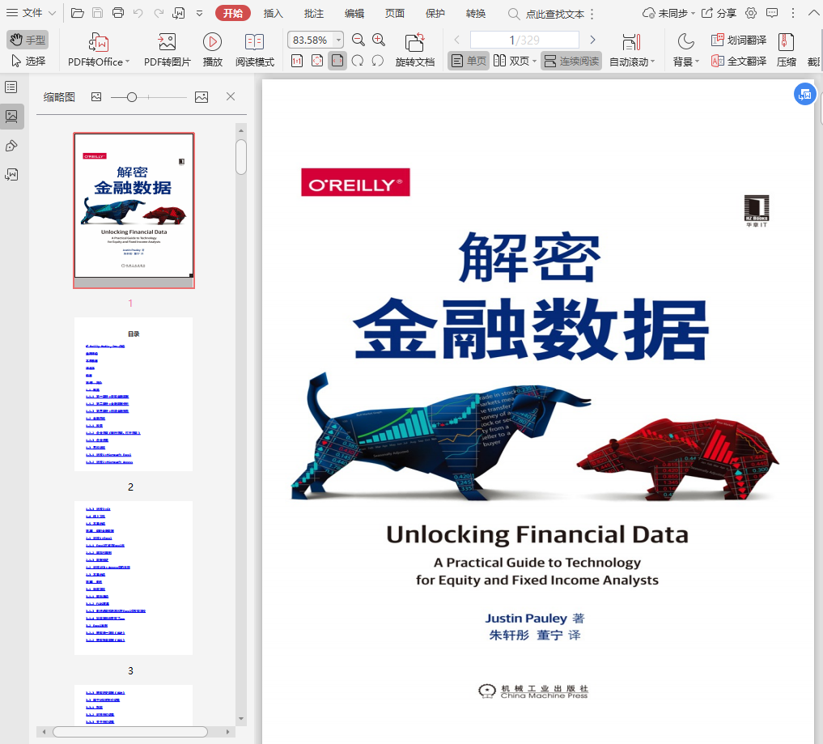Click the 旋转文档 rotate document tool

tap(414, 50)
